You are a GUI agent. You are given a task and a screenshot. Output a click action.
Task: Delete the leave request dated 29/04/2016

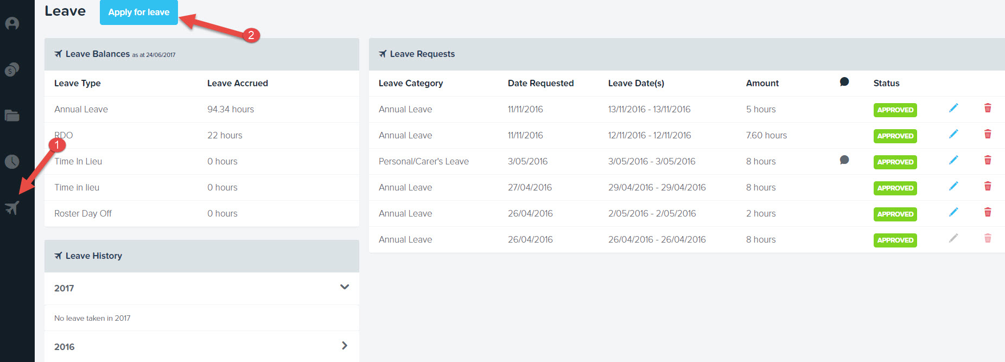point(988,186)
